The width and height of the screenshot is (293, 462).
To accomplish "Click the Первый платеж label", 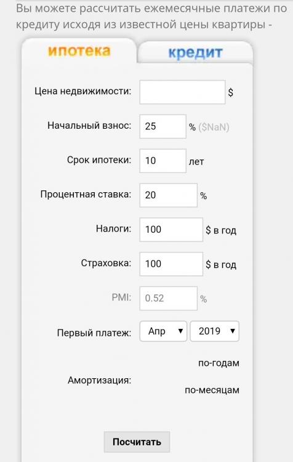I will 94,333.
